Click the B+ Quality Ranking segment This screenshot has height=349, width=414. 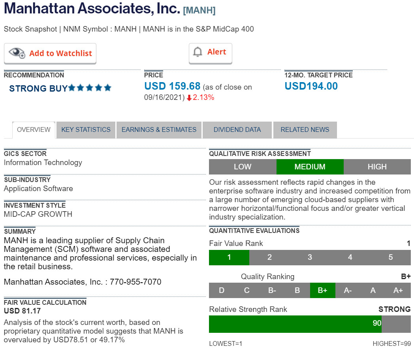pos(322,291)
